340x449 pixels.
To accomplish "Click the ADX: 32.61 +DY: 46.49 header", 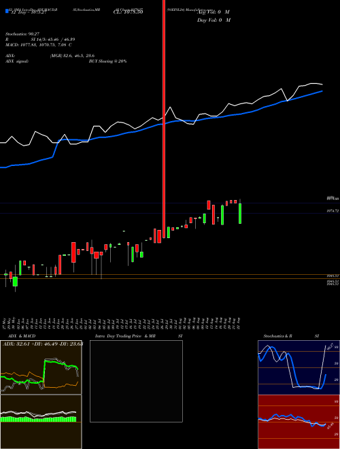I will 42,344.
